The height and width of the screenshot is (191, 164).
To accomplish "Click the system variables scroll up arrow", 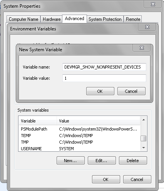I will [x=144, y=120].
